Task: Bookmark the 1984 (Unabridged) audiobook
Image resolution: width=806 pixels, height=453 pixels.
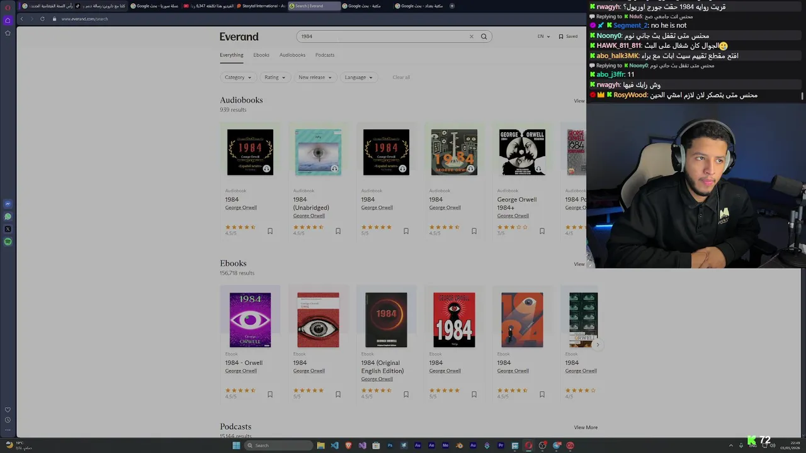Action: point(338,232)
